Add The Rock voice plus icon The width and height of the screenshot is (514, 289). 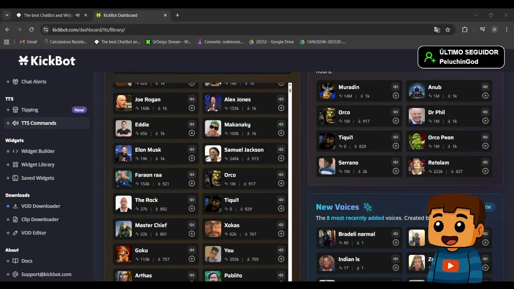192,209
